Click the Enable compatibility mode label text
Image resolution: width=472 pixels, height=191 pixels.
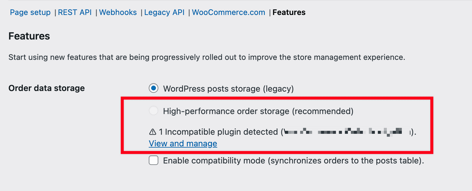[x=293, y=160]
